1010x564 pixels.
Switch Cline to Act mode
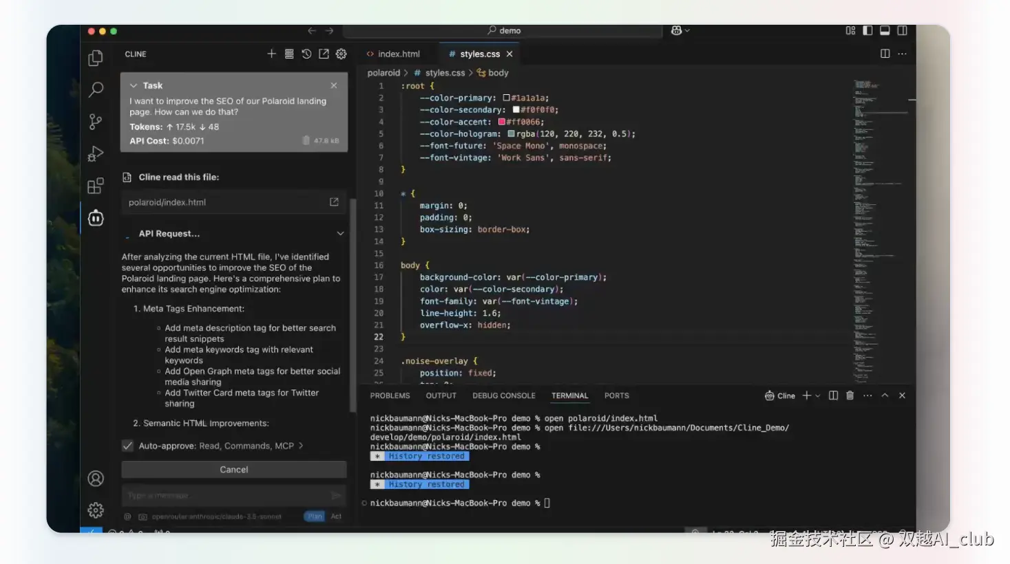[336, 516]
